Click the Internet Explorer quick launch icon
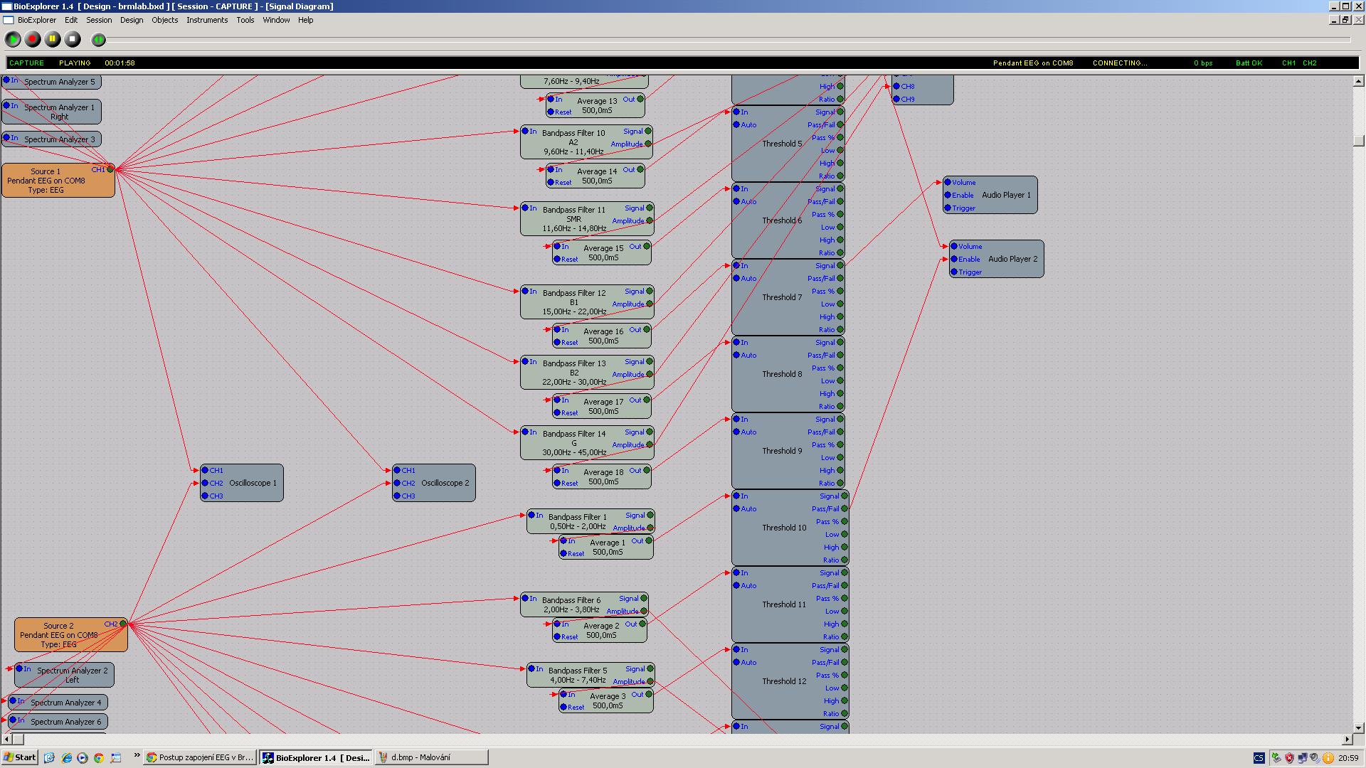The height and width of the screenshot is (768, 1366). tap(66, 758)
